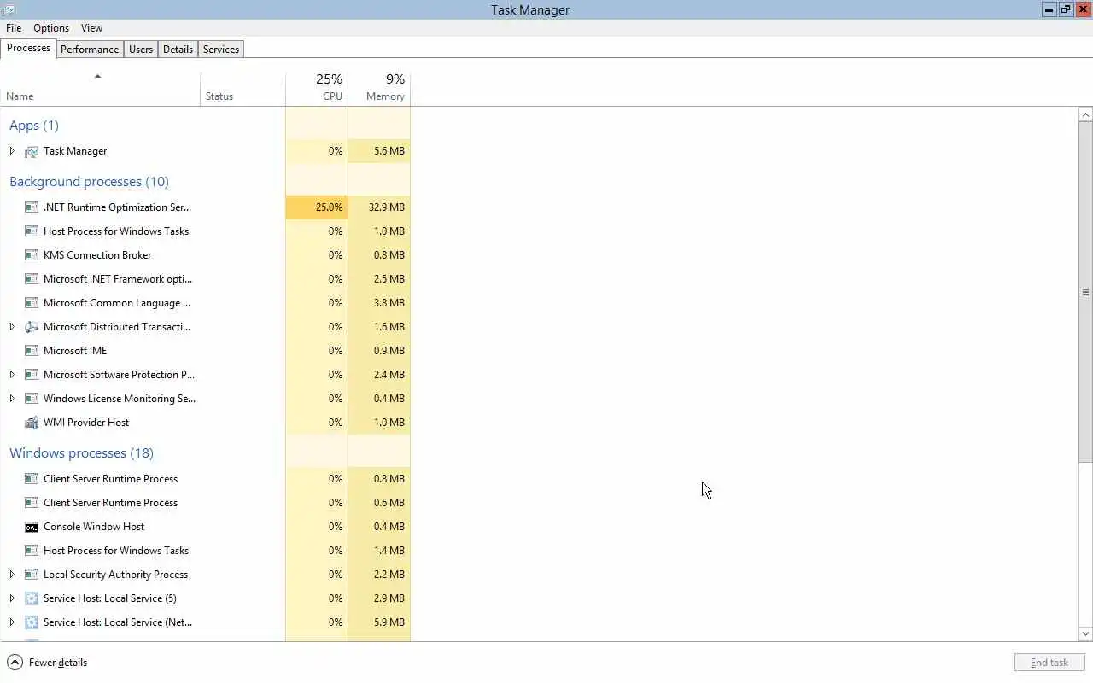Click the End task button
The image size is (1093, 683).
[x=1049, y=663]
